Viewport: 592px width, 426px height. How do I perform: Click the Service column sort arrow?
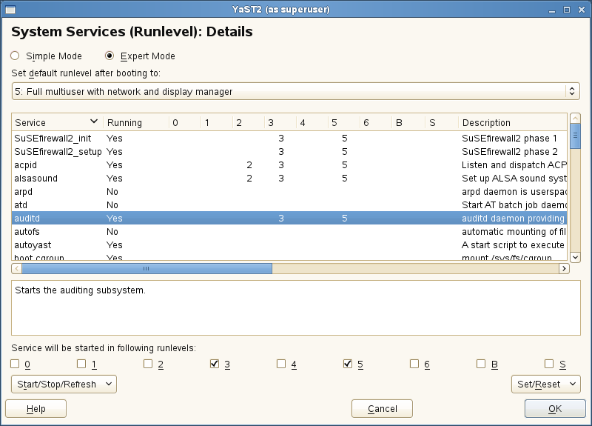94,122
